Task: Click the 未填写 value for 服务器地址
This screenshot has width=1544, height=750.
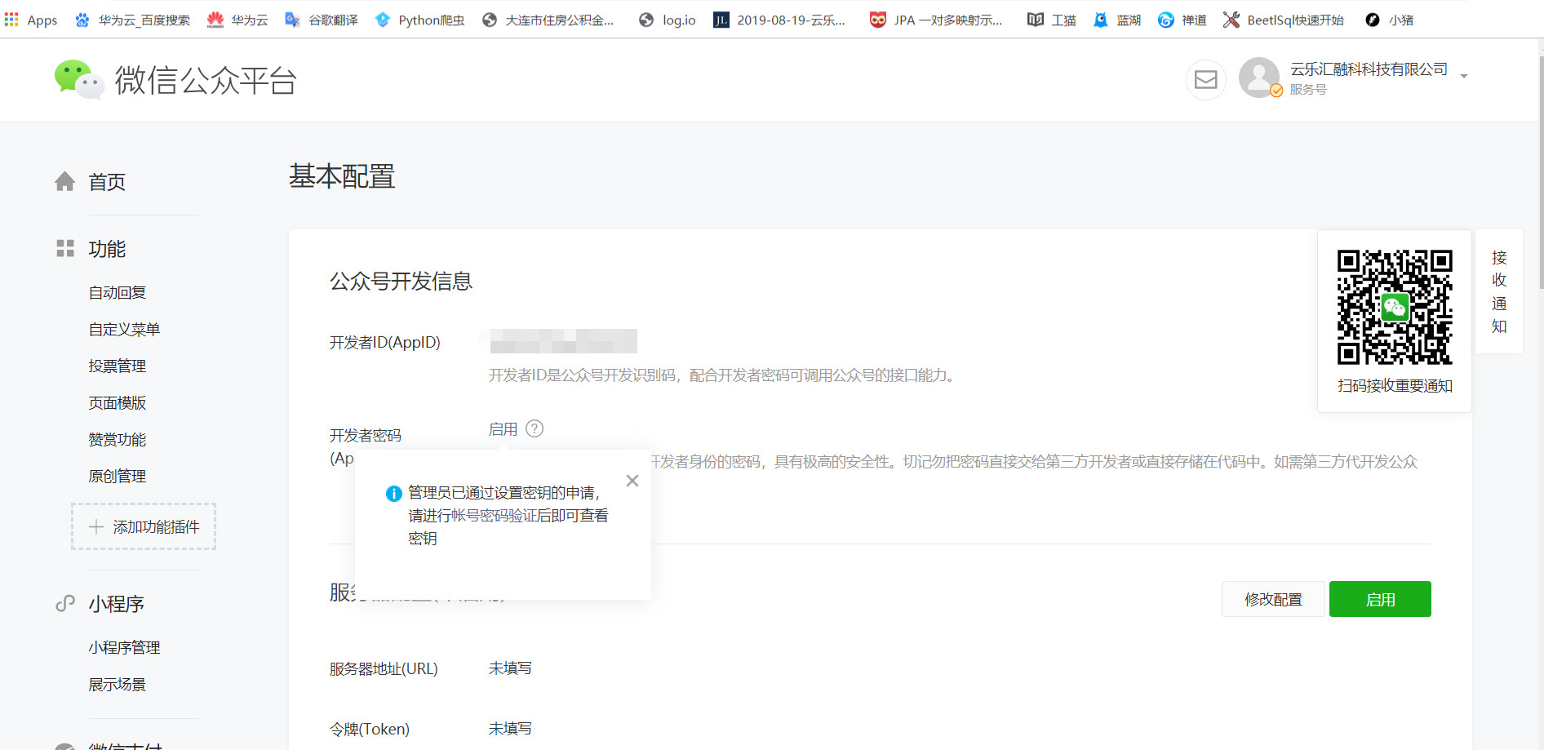Action: pos(510,668)
